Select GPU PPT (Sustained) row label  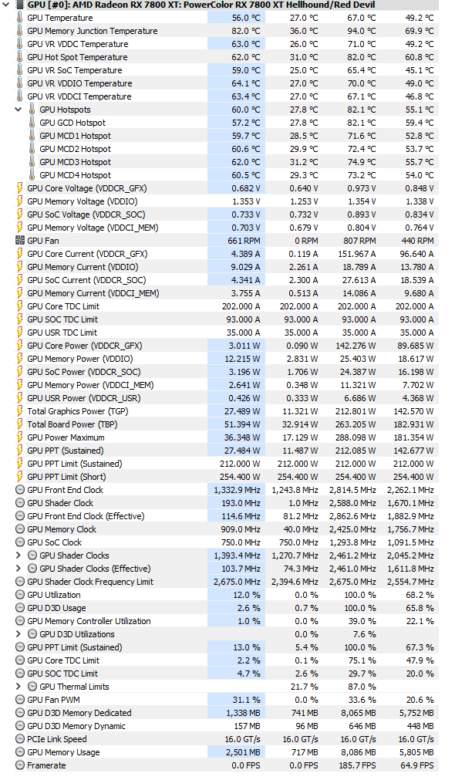click(x=66, y=451)
